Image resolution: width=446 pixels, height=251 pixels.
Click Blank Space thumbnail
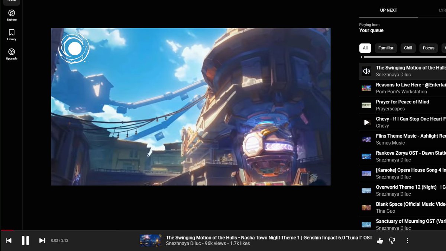[366, 207]
